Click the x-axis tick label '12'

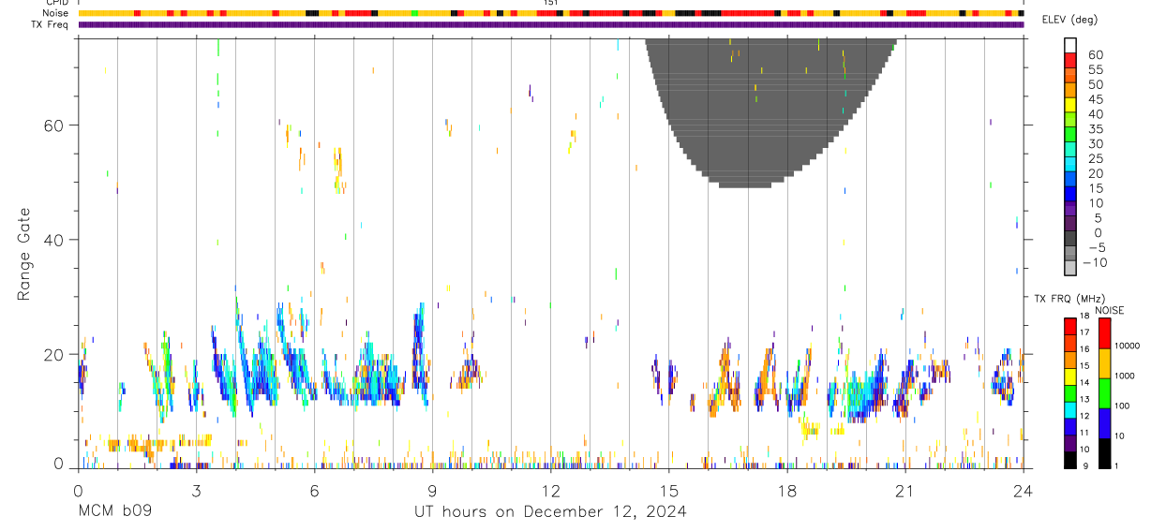coord(551,490)
